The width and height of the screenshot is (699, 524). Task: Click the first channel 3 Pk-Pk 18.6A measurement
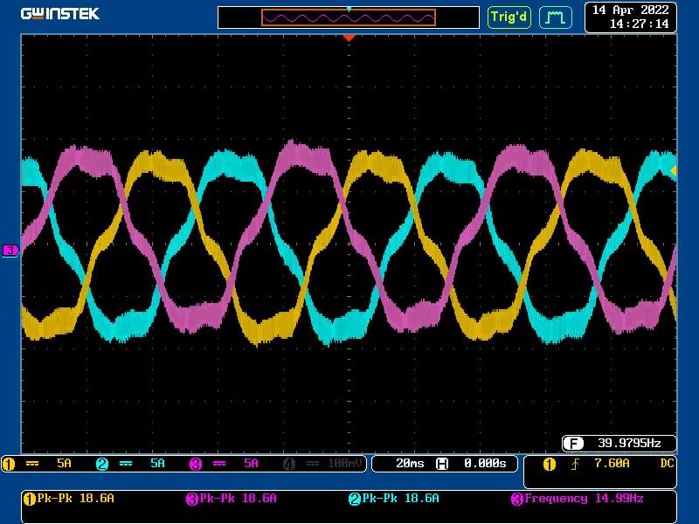232,499
